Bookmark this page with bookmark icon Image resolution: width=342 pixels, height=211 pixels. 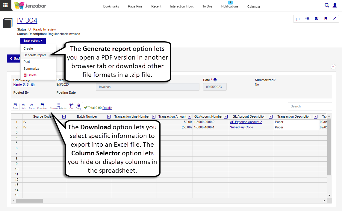[x=326, y=19]
